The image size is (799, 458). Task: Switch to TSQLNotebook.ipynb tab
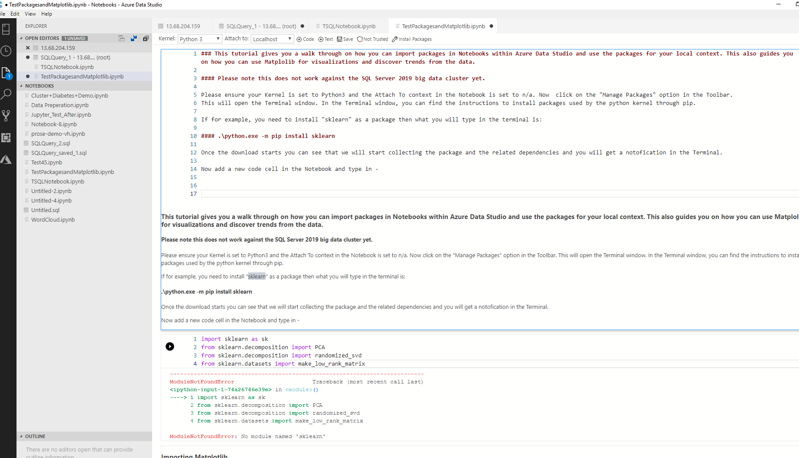pos(348,26)
